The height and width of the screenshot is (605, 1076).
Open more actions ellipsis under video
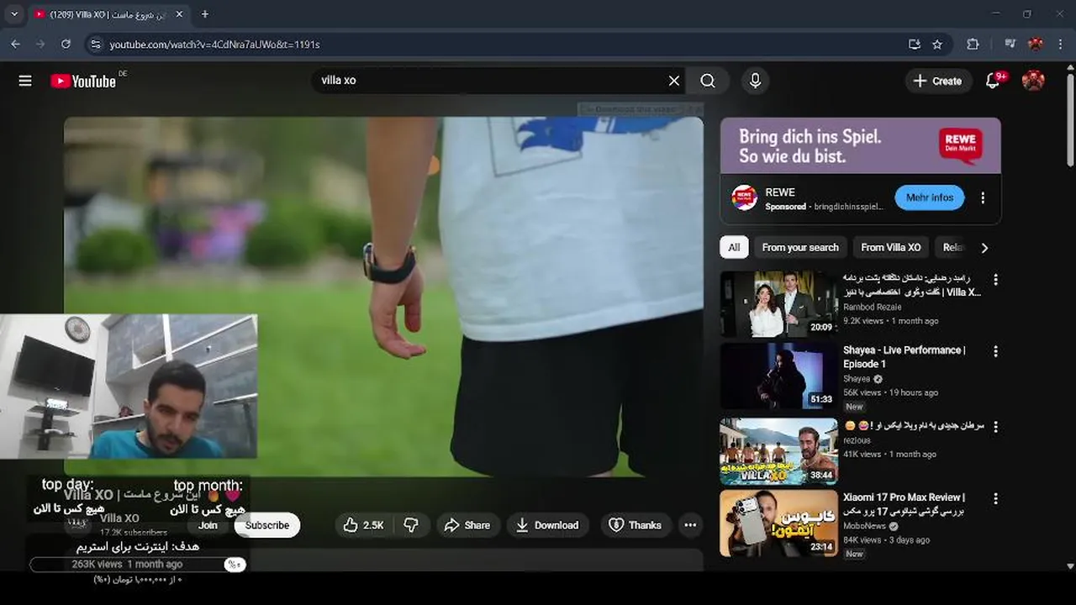click(x=690, y=525)
